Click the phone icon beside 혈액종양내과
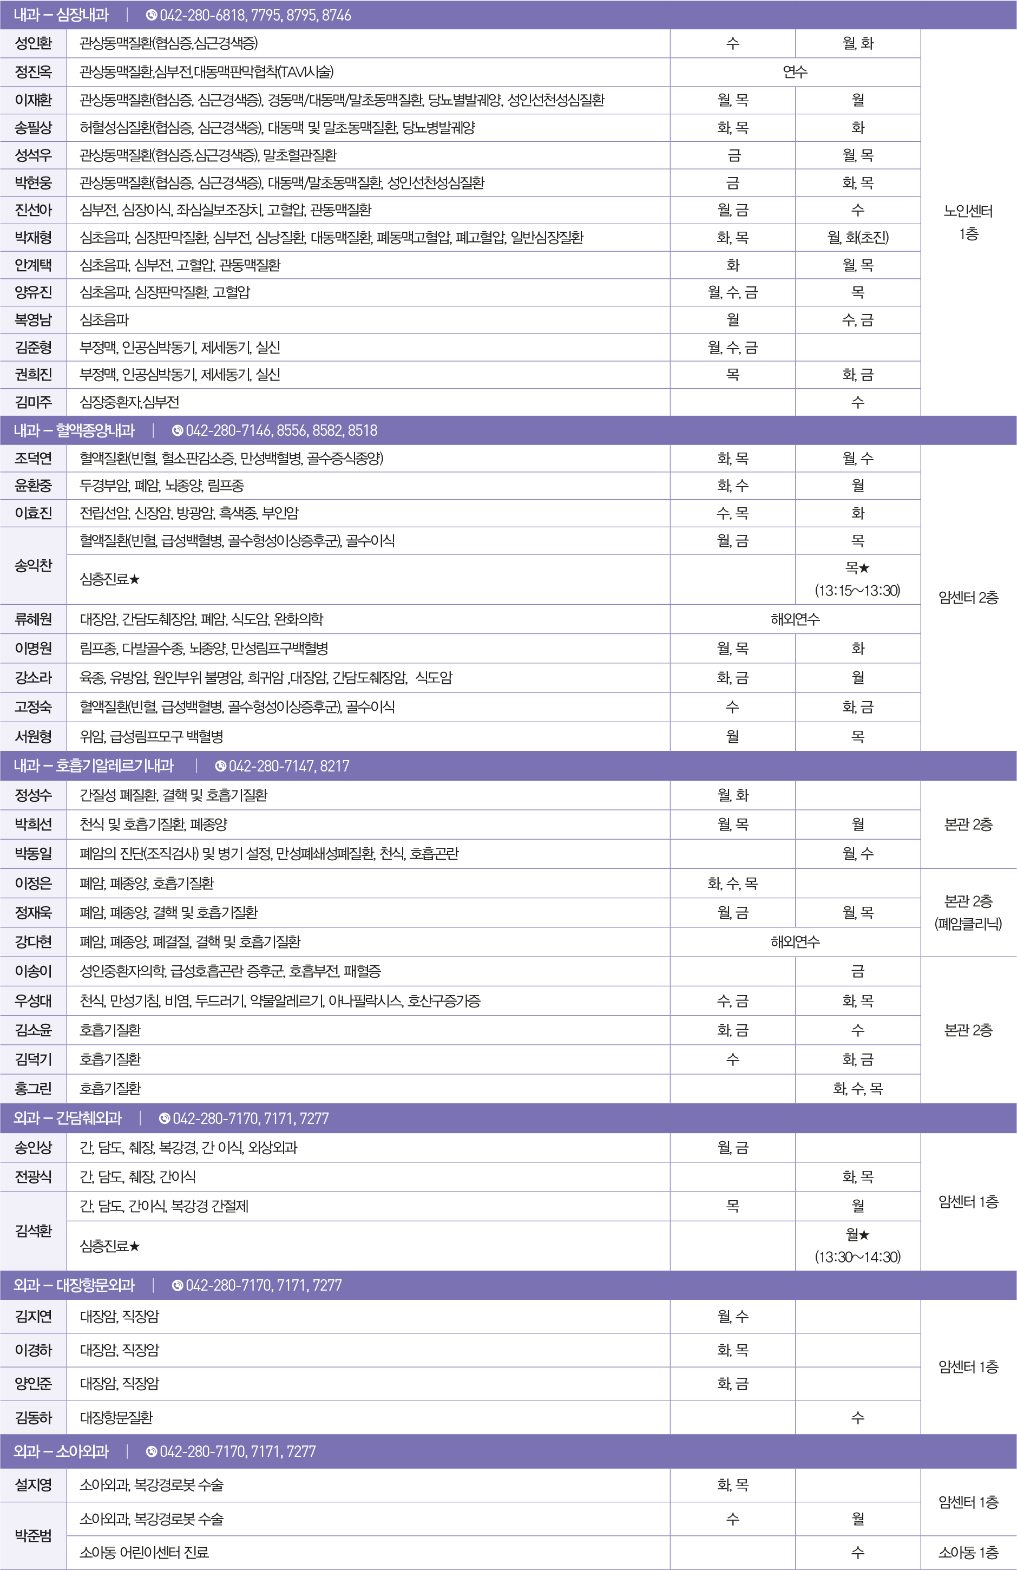Viewport: 1017px width, 1570px height. click(178, 431)
